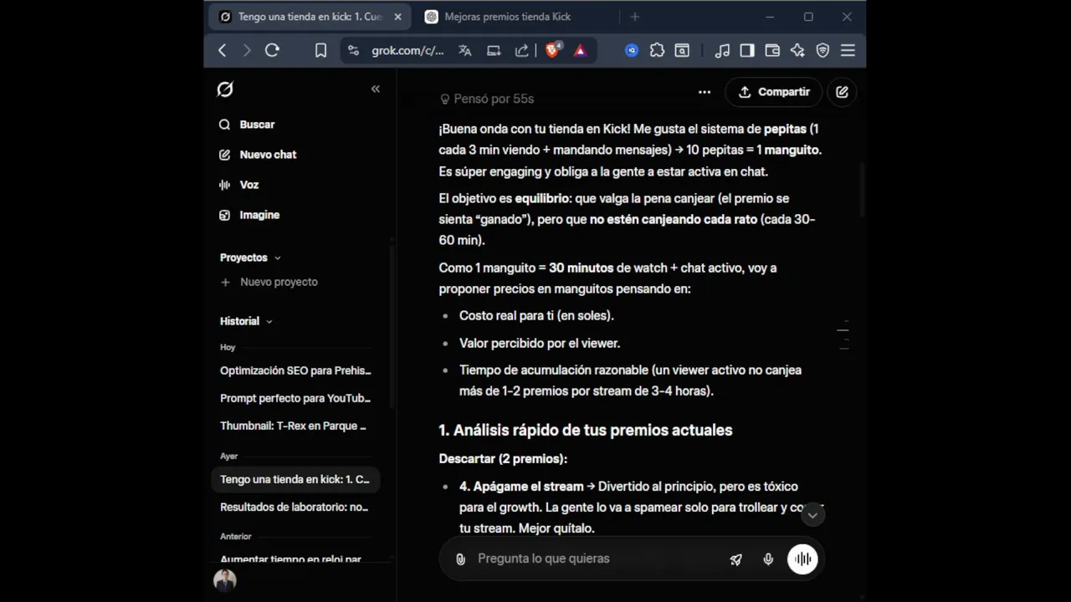This screenshot has width=1071, height=602.
Task: Open the extensions puzzle icon
Action: pyautogui.click(x=658, y=50)
